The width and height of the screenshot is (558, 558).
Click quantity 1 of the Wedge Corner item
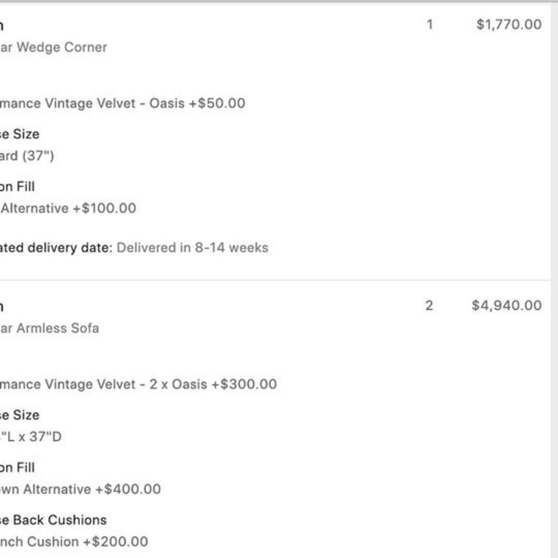click(x=430, y=25)
